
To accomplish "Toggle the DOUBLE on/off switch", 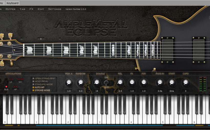I will point(106,82).
